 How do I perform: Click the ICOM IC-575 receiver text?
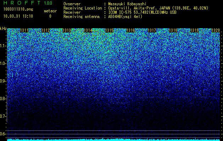(x=142, y=12)
